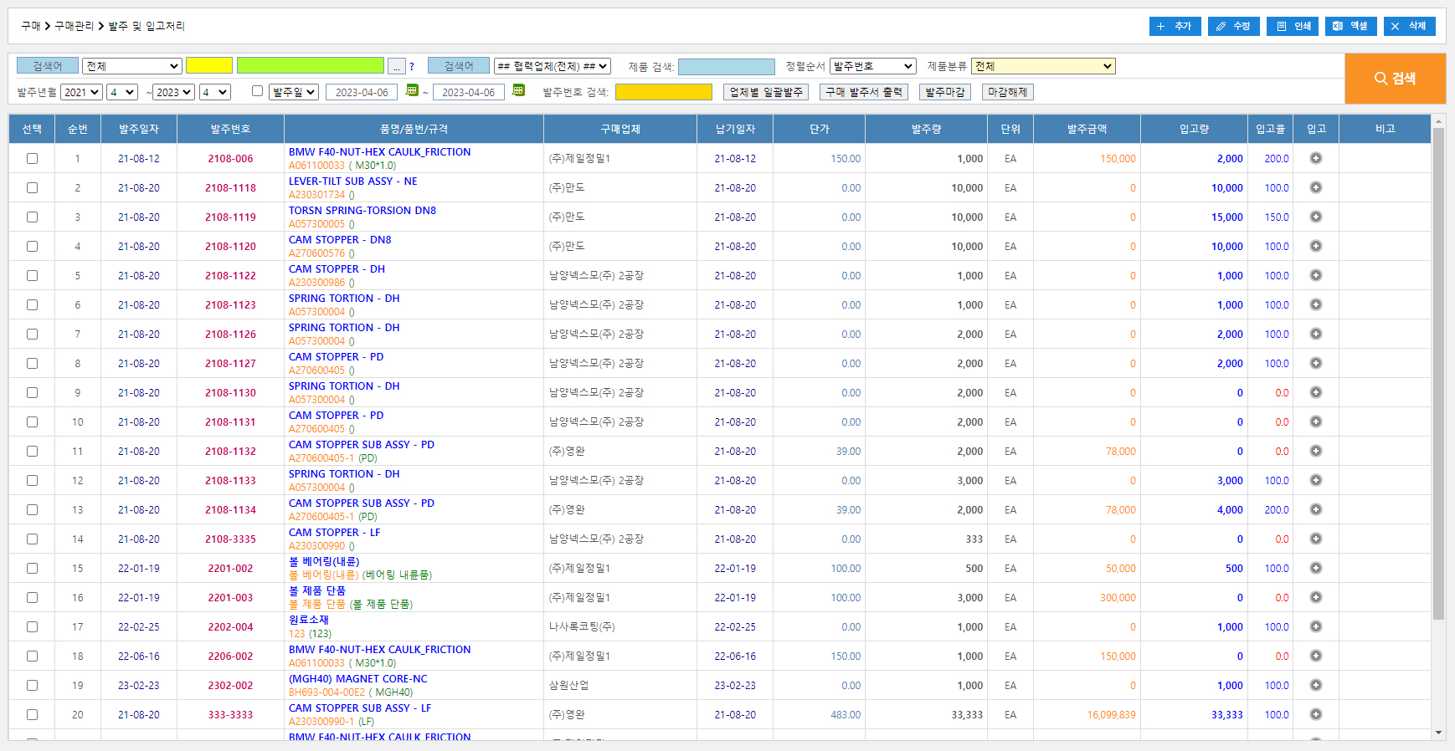This screenshot has height=751, width=1455.
Task: Sort by the 발주번호 column header
Action: tap(230, 129)
